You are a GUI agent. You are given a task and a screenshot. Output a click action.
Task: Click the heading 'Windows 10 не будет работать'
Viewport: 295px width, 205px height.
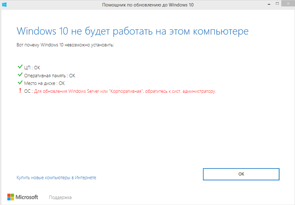[x=132, y=31]
